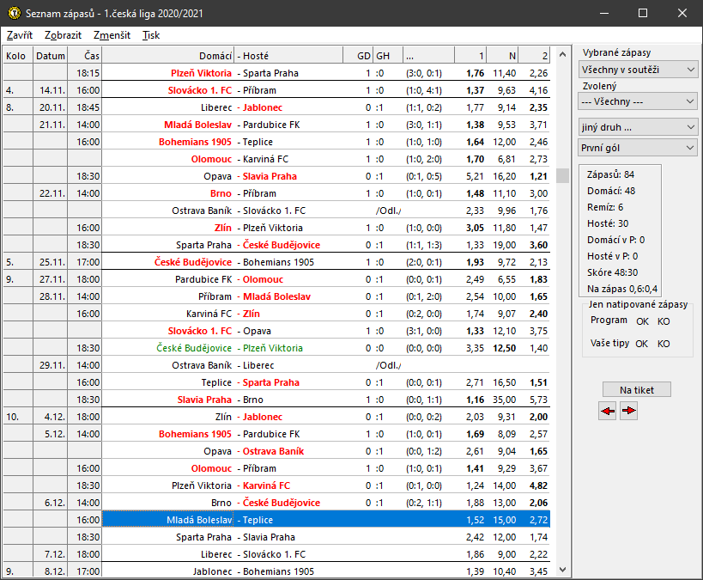Click the red right arrow button
The width and height of the screenshot is (703, 580).
tap(628, 411)
